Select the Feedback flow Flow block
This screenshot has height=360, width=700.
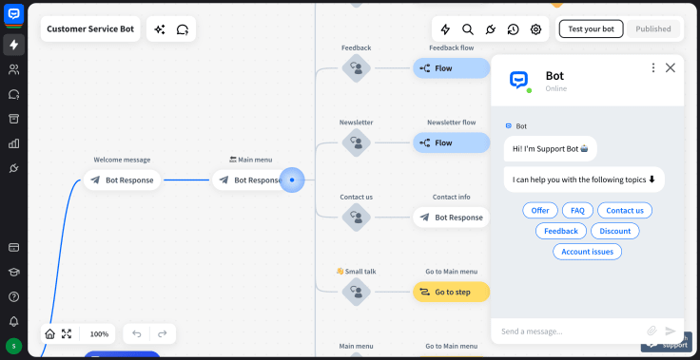[x=452, y=68]
